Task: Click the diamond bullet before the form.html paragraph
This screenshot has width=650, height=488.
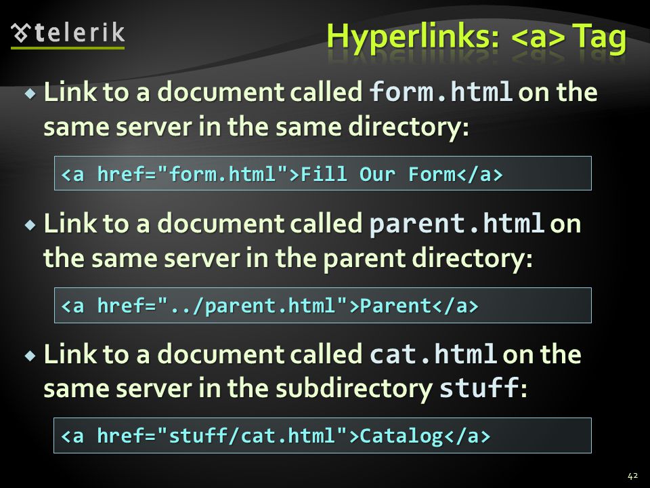Action: (30, 94)
